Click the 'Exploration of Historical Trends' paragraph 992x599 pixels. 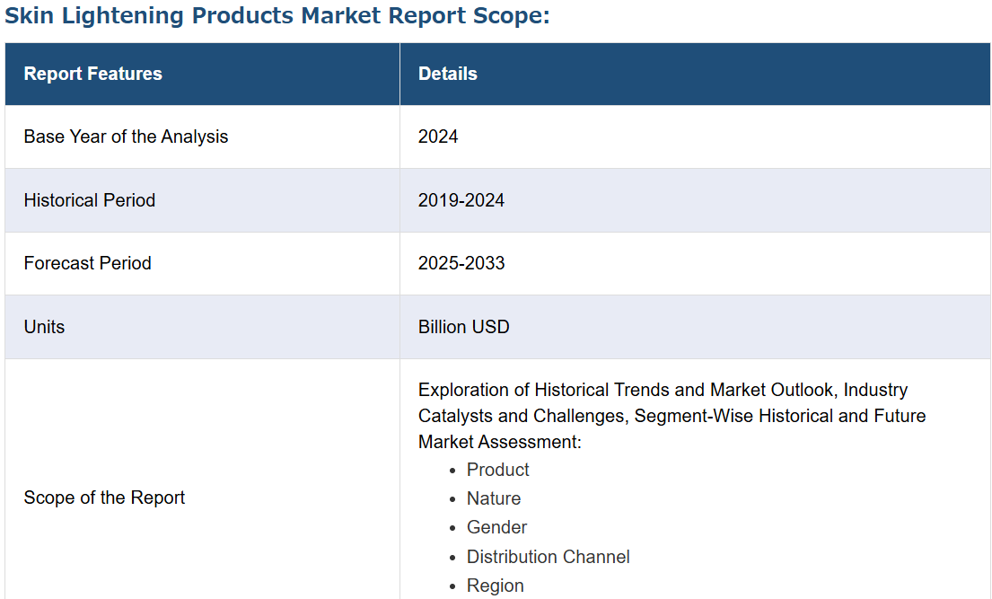click(x=672, y=416)
